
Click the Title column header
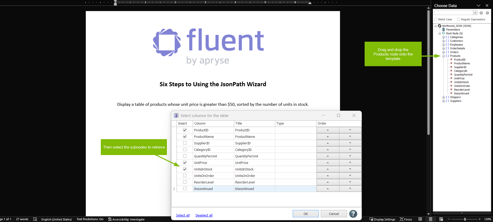(254, 124)
